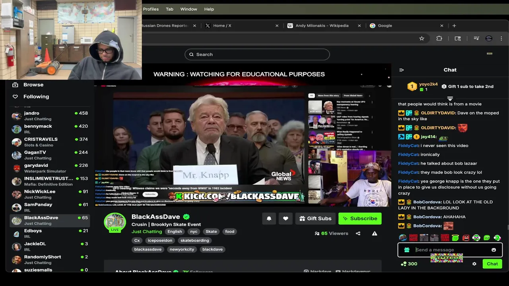Click the skateboarding tag
Screen dimensions: 509x286
point(194,240)
